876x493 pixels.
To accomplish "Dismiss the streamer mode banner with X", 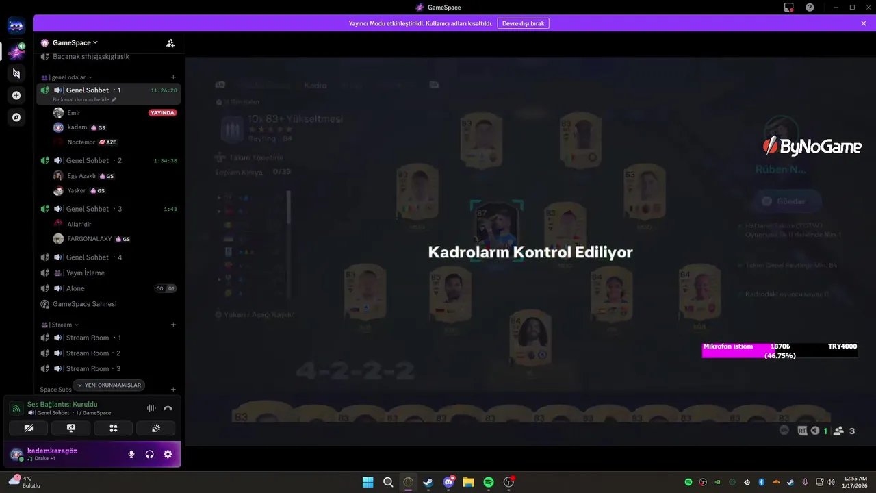I will click(864, 23).
